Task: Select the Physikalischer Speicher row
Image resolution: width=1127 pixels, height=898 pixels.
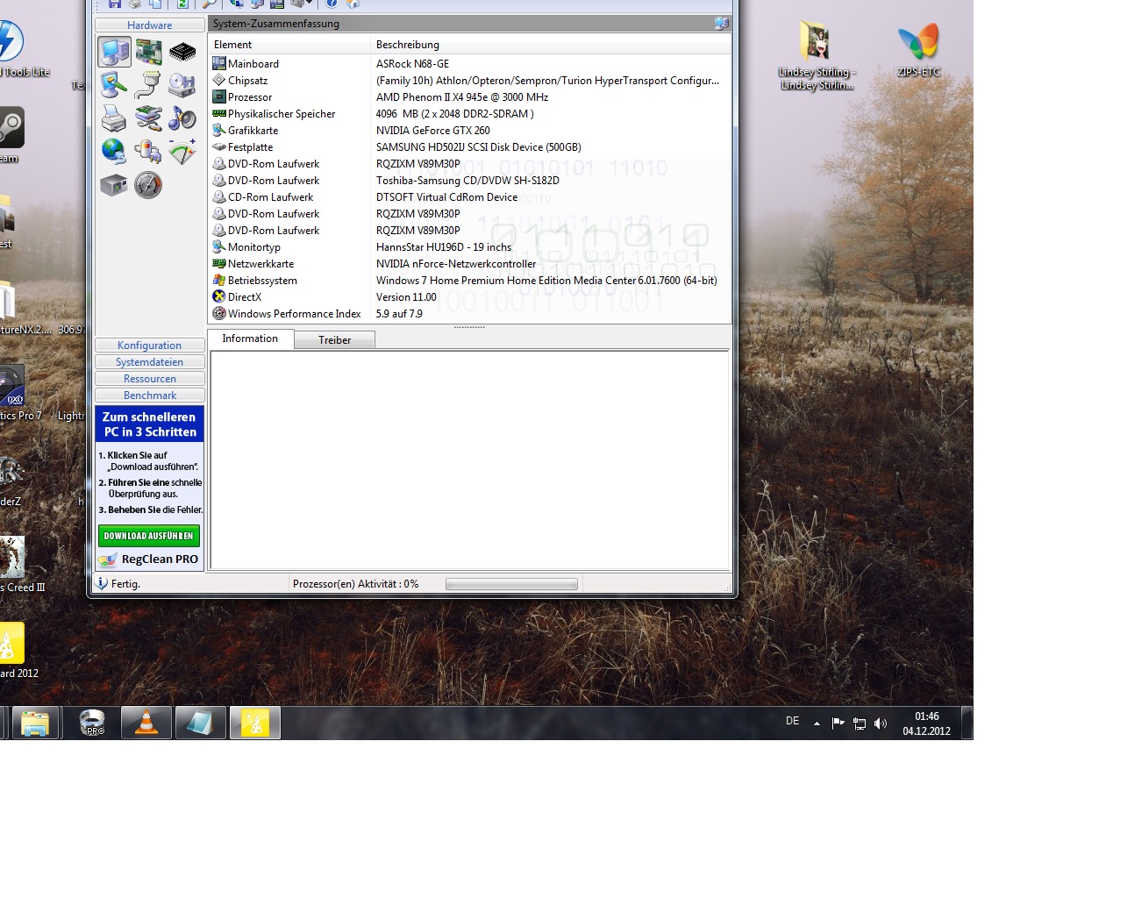Action: pos(469,114)
